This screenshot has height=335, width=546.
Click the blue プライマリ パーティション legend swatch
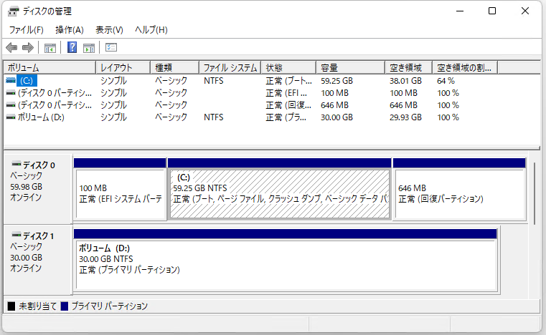(64, 306)
